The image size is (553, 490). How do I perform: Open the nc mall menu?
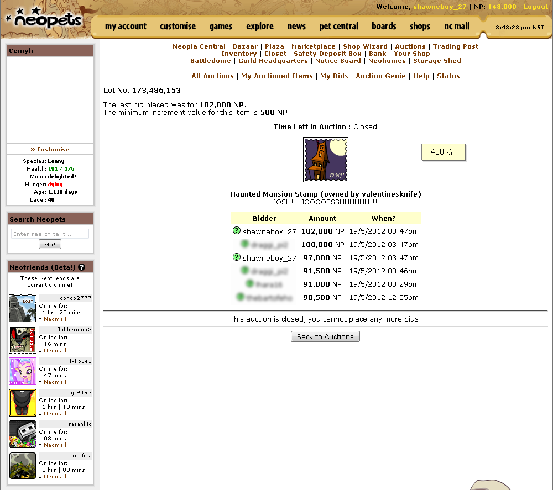(457, 27)
